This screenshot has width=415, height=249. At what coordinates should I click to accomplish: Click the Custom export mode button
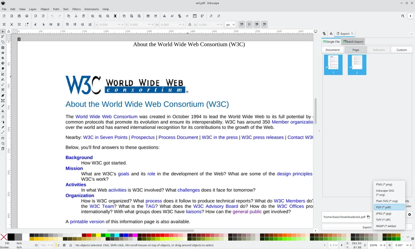[x=401, y=50]
